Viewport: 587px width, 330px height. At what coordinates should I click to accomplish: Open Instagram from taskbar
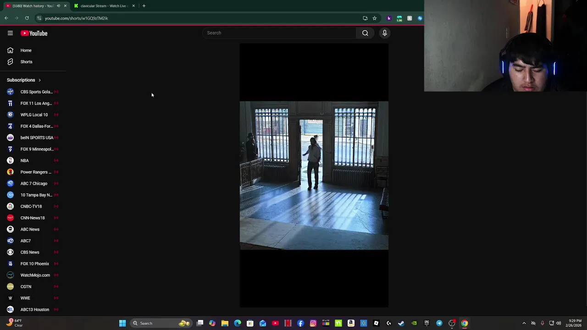pyautogui.click(x=313, y=323)
